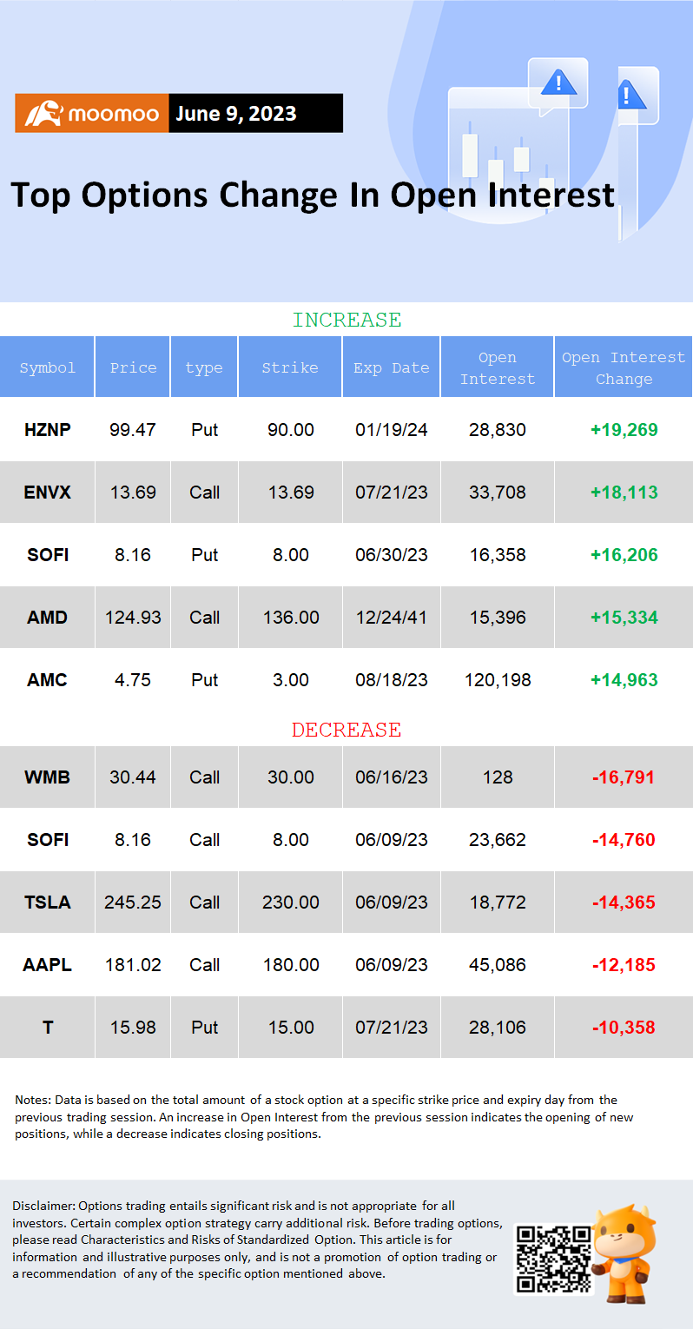Image resolution: width=693 pixels, height=1329 pixels.
Task: Click expiration date 01/19/24
Action: point(392,430)
